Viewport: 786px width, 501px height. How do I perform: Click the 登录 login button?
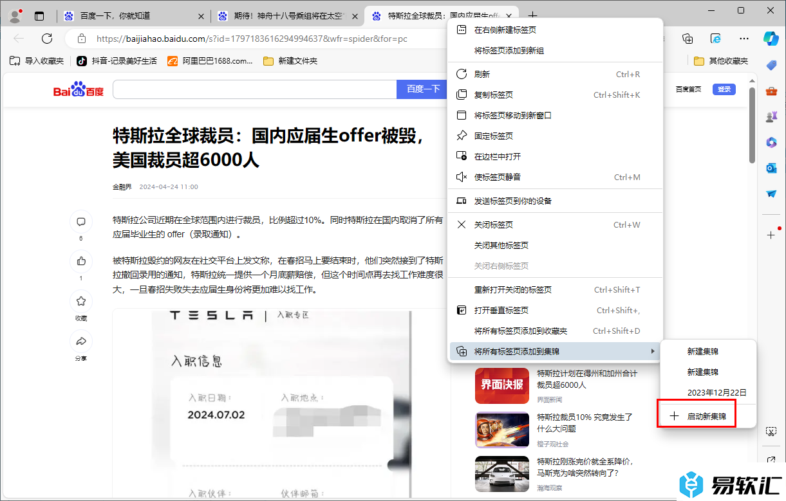pyautogui.click(x=724, y=89)
